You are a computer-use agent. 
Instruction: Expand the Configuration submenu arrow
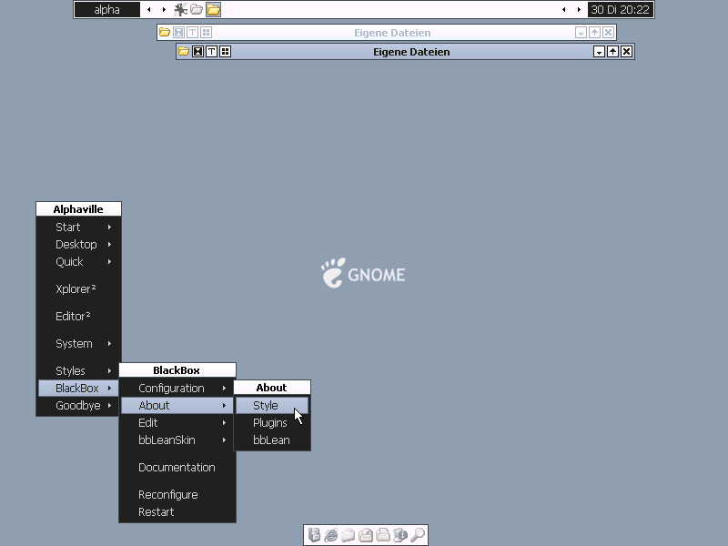pyautogui.click(x=224, y=389)
